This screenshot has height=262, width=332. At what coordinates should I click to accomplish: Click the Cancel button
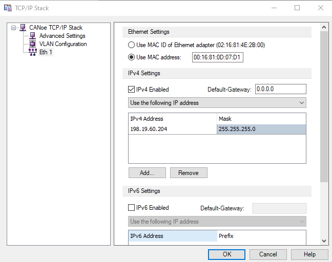click(268, 254)
